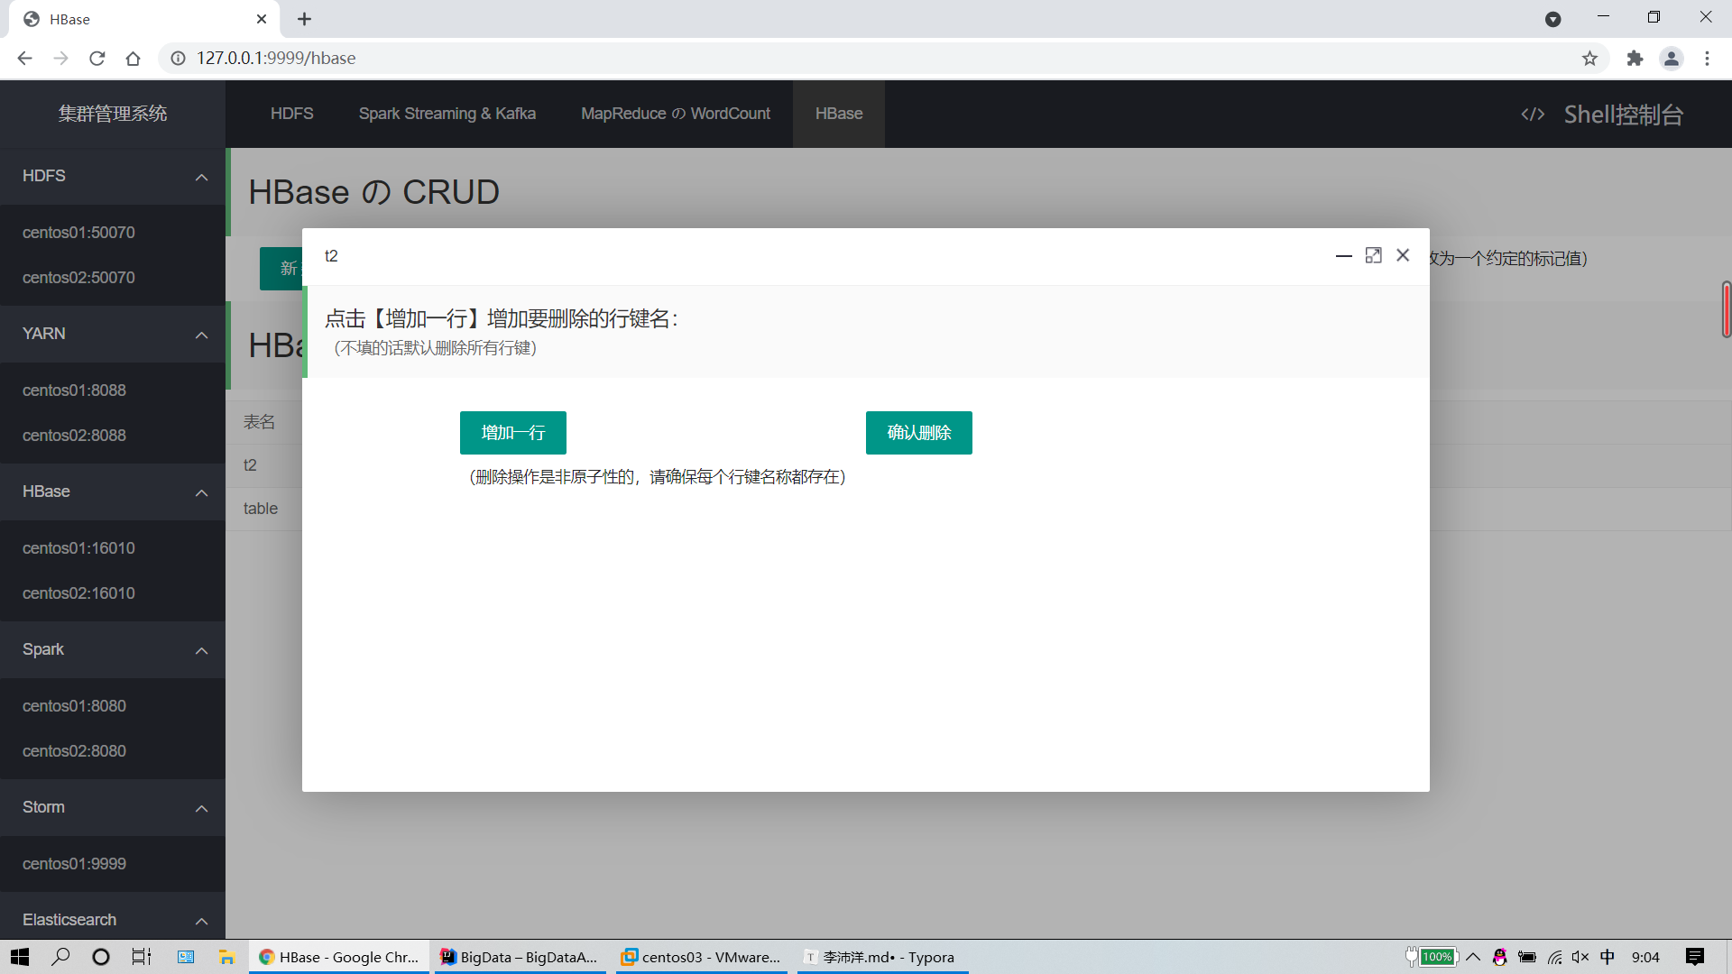Image resolution: width=1732 pixels, height=974 pixels.
Task: Collapse the Spark sidebar section
Action: (202, 649)
